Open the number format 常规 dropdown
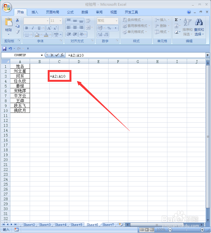211x233 pixels. tap(116, 21)
